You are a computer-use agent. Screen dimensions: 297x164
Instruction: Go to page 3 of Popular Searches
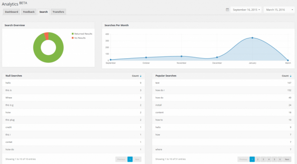coord(263,159)
